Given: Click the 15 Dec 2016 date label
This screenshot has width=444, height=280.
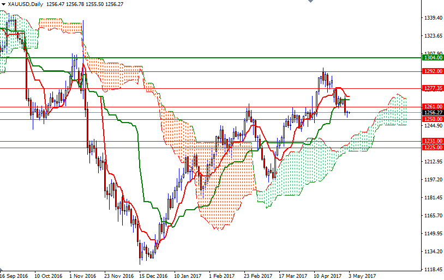Looking at the screenshot, I should coord(153,276).
